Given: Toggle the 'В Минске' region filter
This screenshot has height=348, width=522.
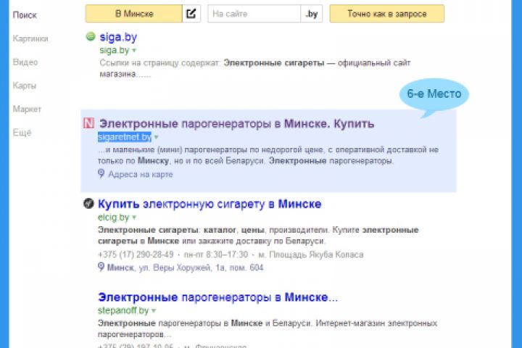Looking at the screenshot, I should pos(134,14).
